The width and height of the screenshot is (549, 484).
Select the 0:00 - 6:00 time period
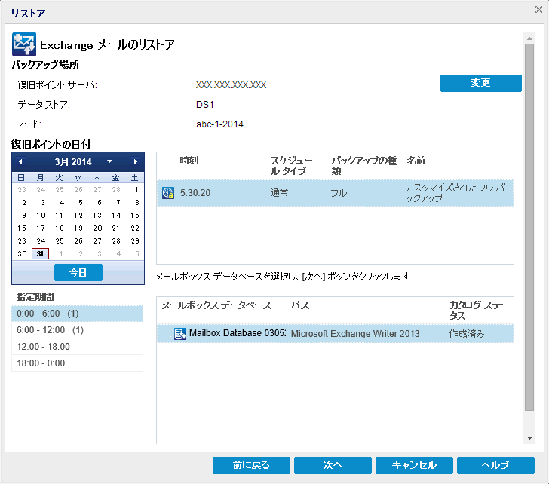(77, 313)
